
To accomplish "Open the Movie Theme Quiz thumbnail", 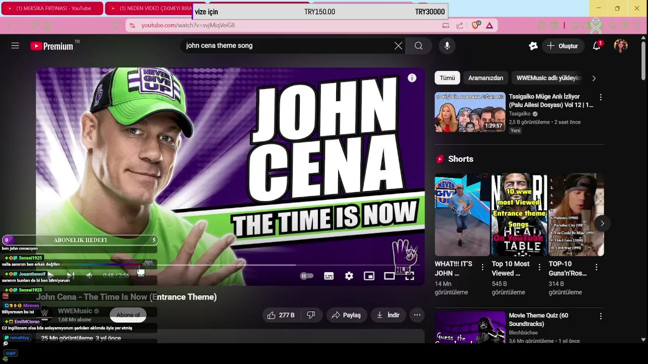I will [470, 327].
